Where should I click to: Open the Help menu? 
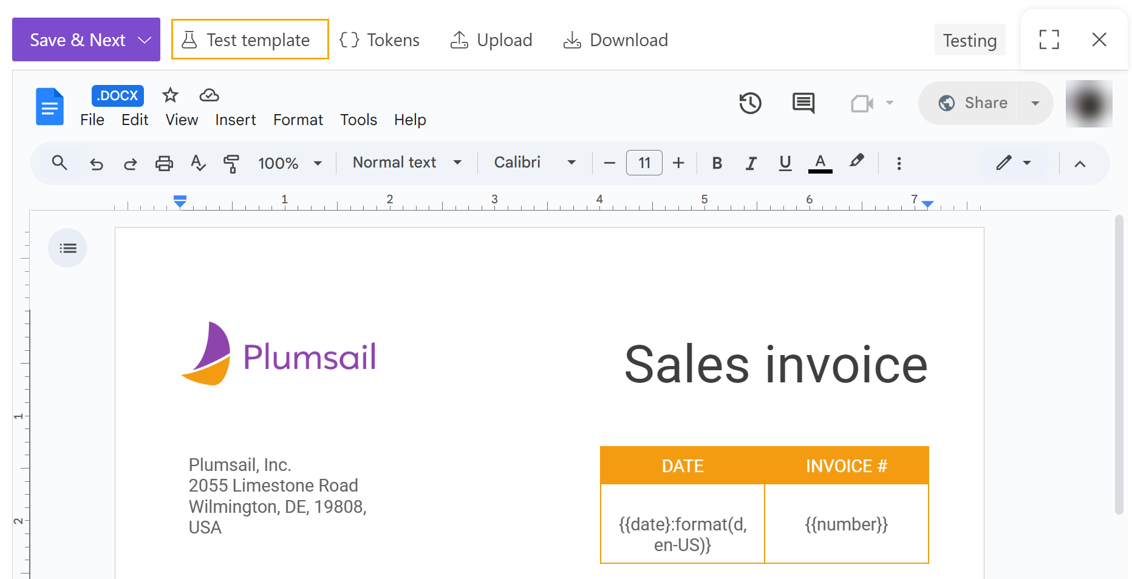click(x=410, y=120)
